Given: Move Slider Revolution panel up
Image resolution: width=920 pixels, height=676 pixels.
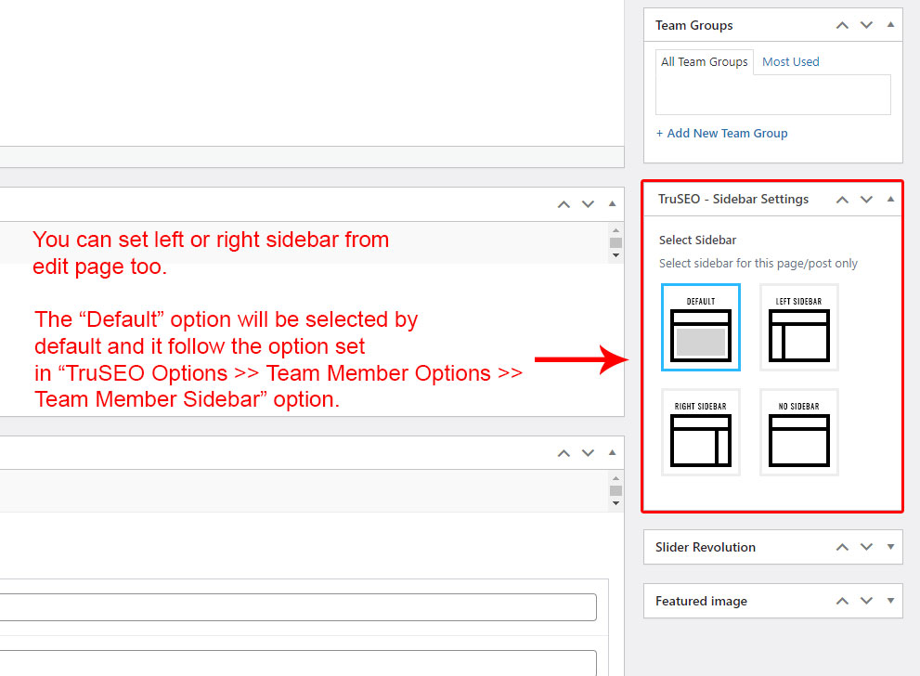Looking at the screenshot, I should click(842, 547).
